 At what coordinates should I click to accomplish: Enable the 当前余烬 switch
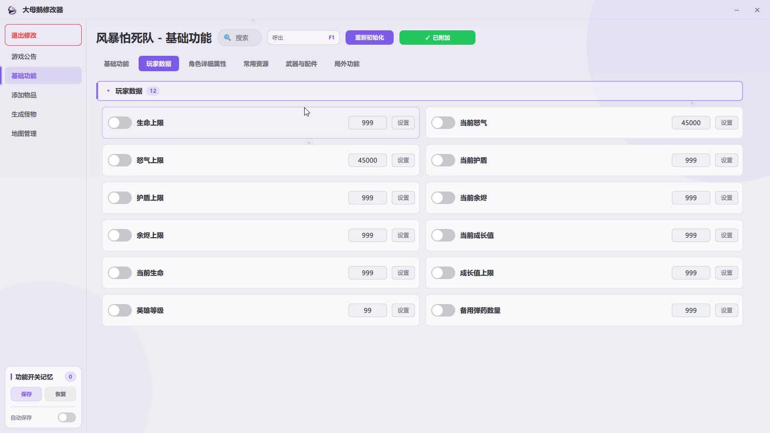pos(443,198)
